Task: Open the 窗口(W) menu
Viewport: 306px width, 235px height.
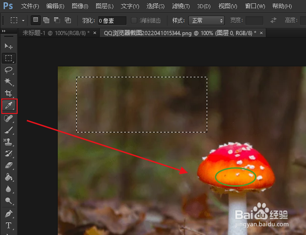Action: coord(255,6)
